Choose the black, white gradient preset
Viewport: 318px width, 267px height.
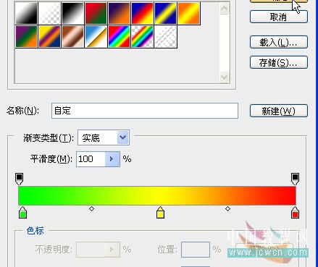(72, 13)
